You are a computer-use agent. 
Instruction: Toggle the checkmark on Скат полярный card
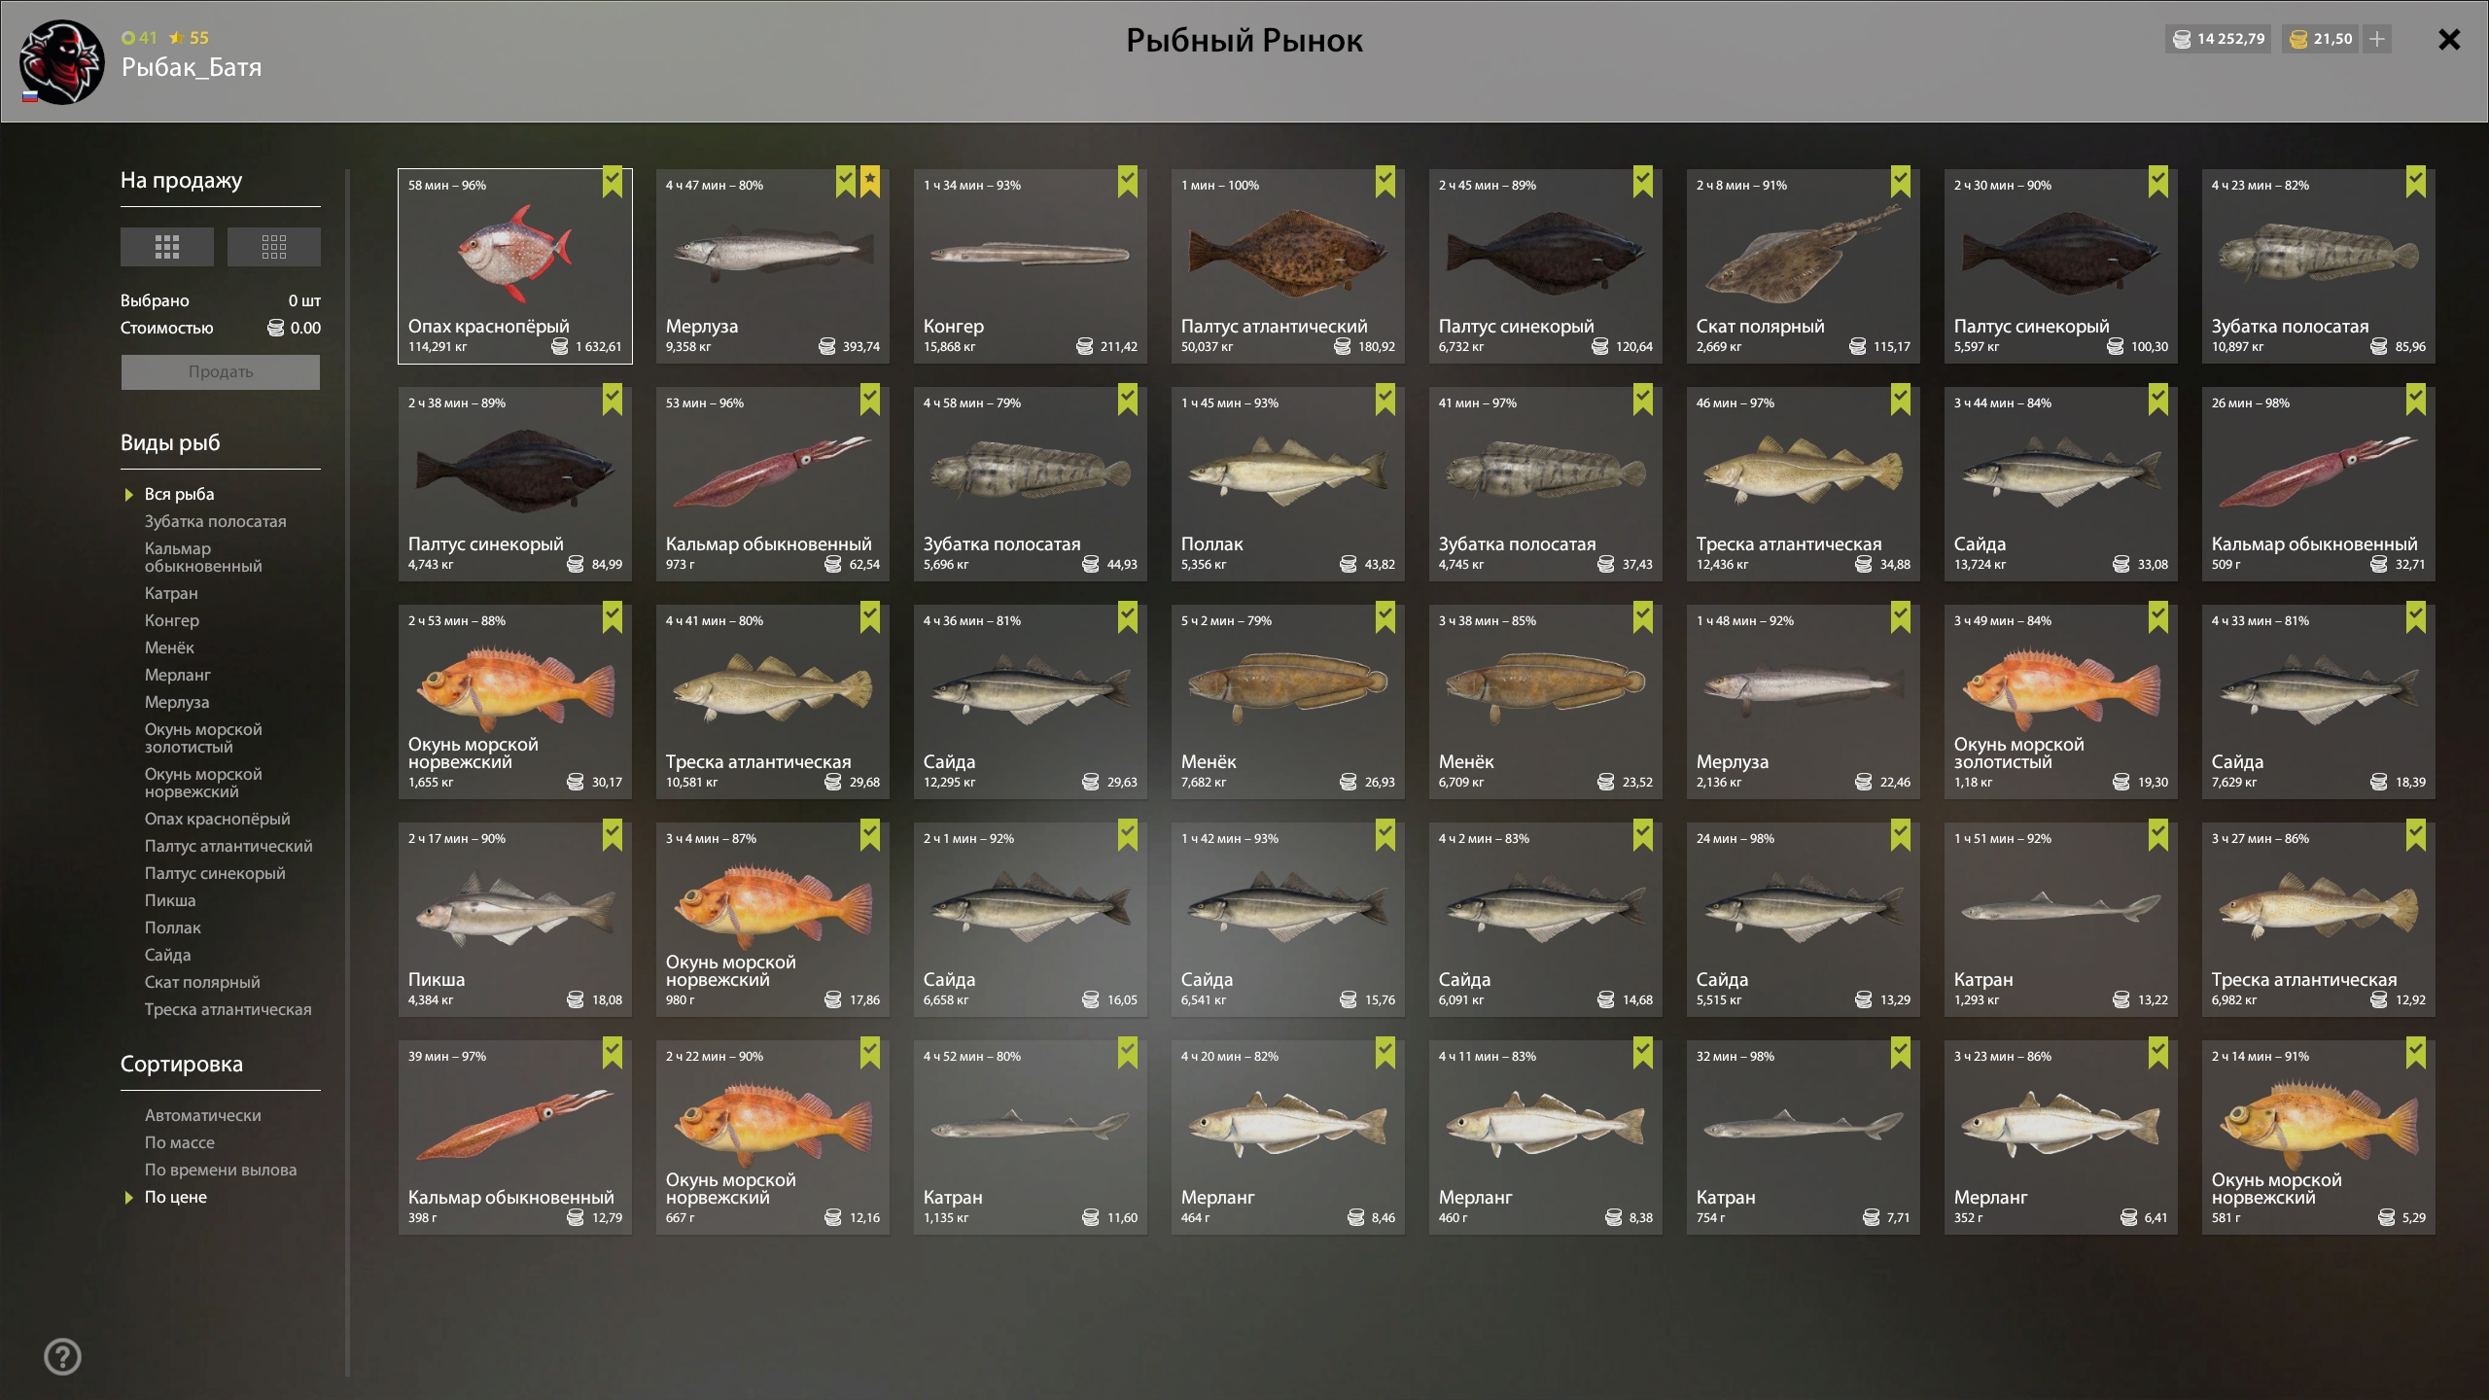coord(1901,181)
